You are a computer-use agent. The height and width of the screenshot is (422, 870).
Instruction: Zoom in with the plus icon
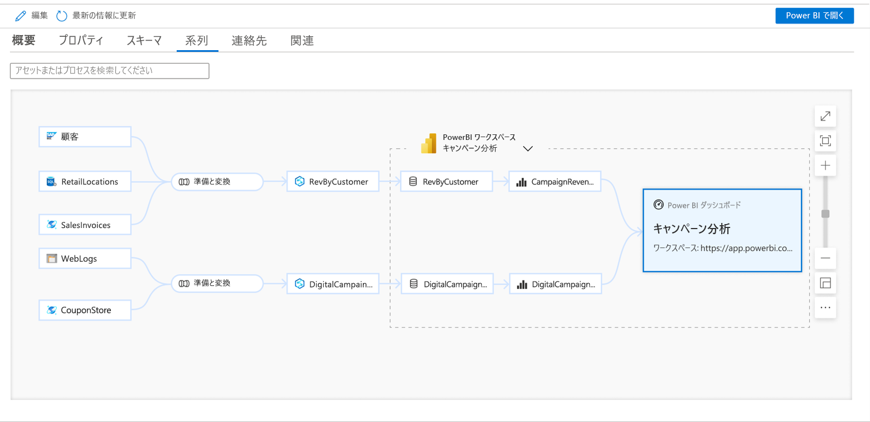825,166
